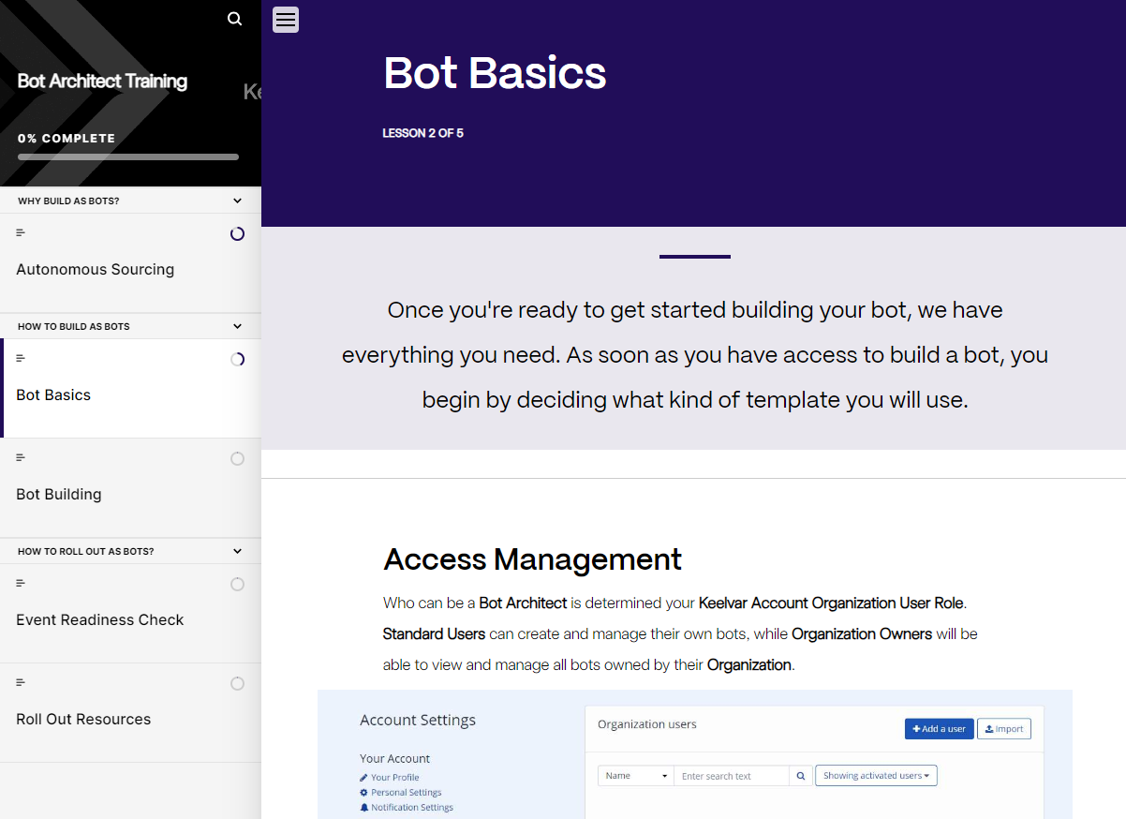Go to the Bot Building lesson
The height and width of the screenshot is (819, 1126).
pyautogui.click(x=131, y=488)
